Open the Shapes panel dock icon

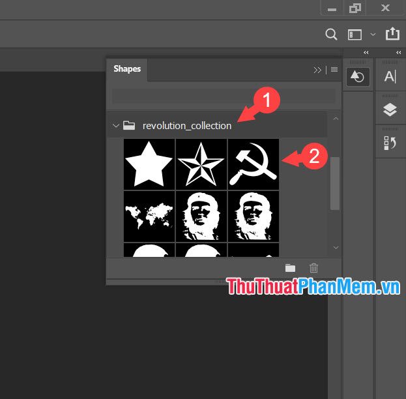(358, 77)
